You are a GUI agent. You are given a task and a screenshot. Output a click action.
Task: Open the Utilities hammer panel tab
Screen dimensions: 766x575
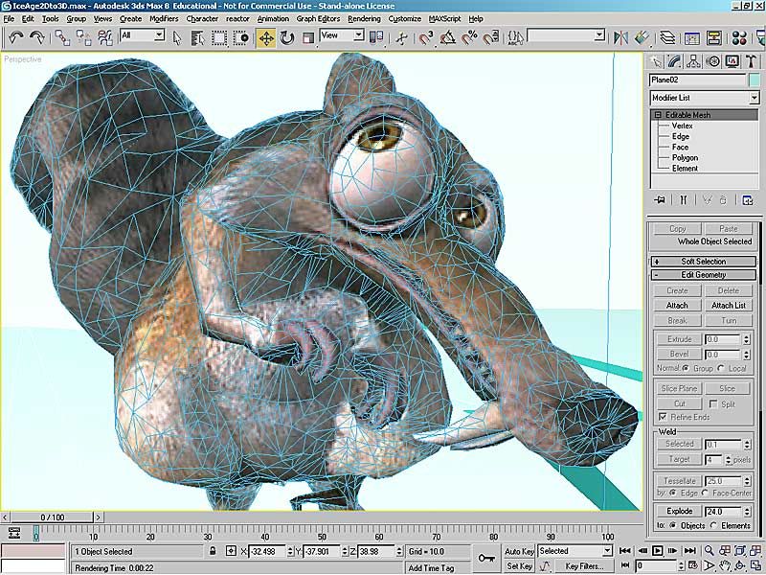[x=751, y=61]
